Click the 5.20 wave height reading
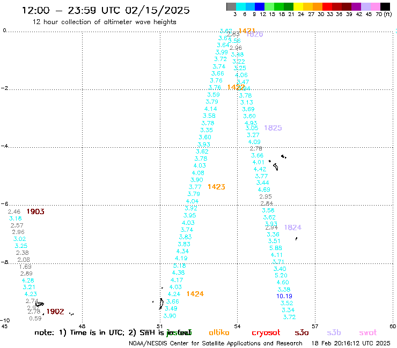The image size is (397, 348). [281, 275]
